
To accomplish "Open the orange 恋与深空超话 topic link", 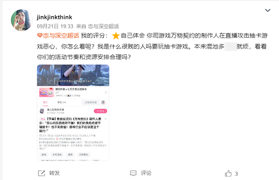I will (61, 36).
